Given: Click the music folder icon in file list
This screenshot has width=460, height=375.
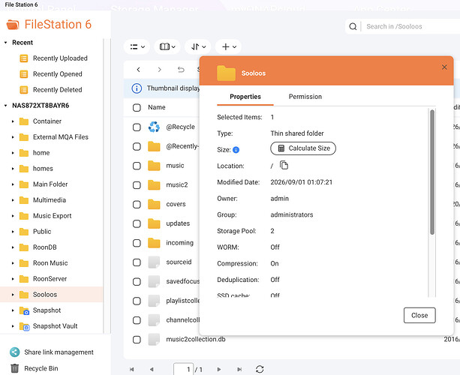Looking at the screenshot, I should click(x=154, y=166).
